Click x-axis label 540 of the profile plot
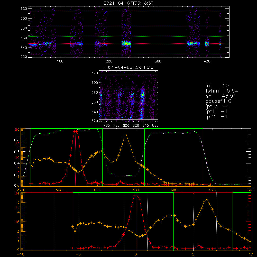 point(59,190)
